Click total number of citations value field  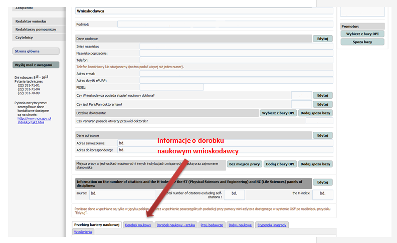click(234, 195)
